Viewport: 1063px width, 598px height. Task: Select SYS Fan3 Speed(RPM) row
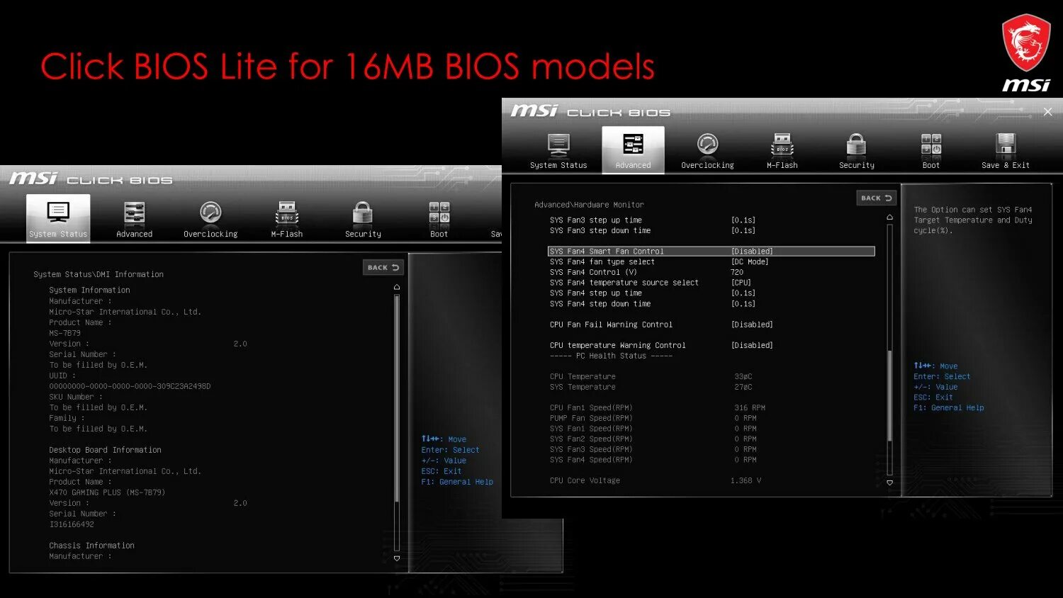point(653,449)
